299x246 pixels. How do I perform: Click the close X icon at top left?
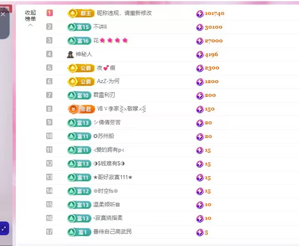click(x=3, y=14)
